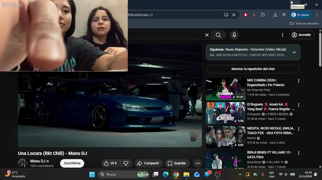Like the video with 29 k thumbs-up

(111, 163)
